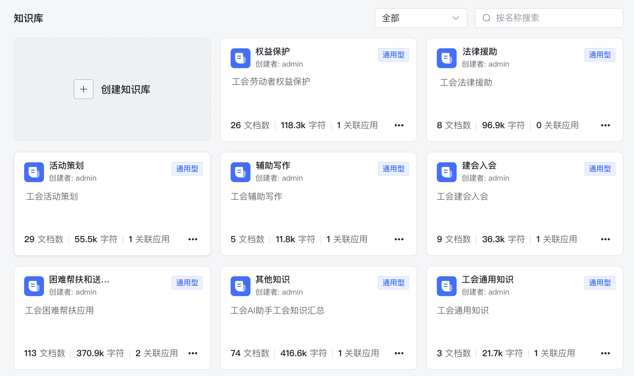This screenshot has width=634, height=376.
Task: Click the three-dot menu on 活动策划 card
Action: (x=193, y=239)
